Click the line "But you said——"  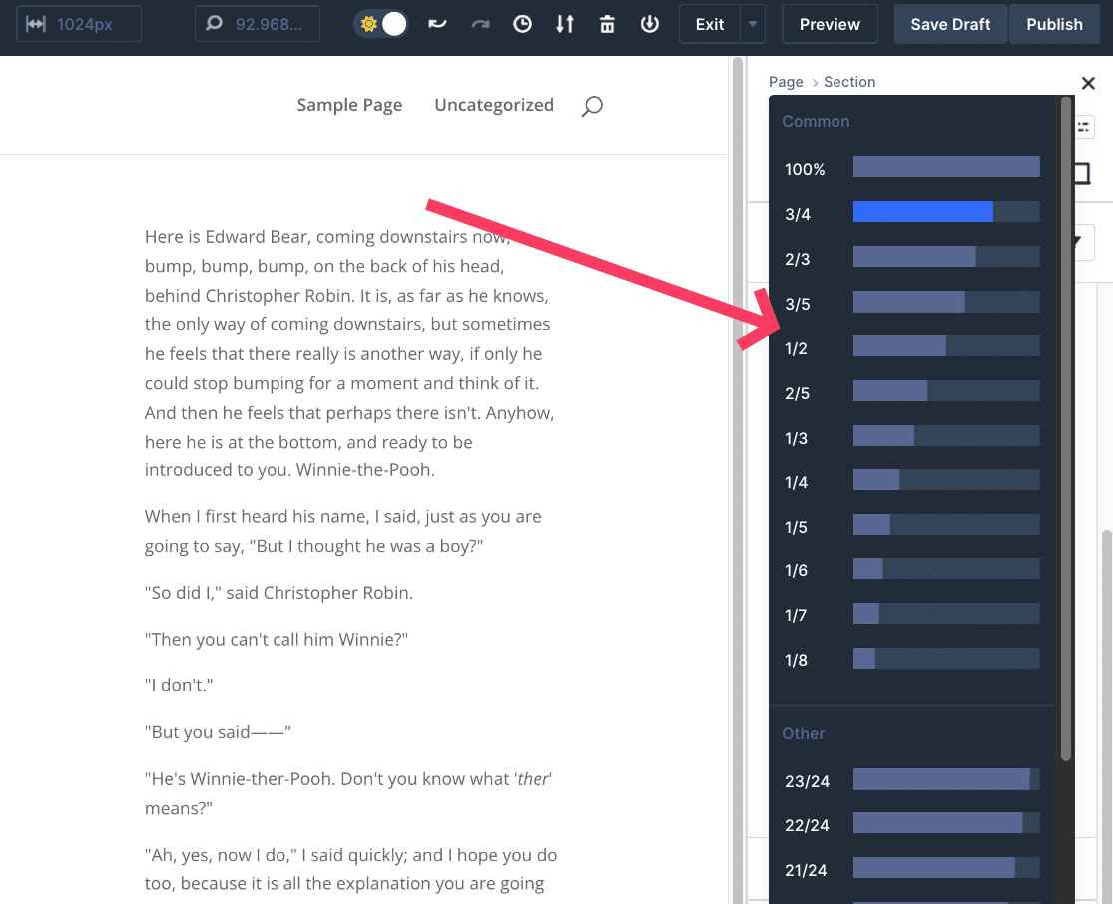218,732
